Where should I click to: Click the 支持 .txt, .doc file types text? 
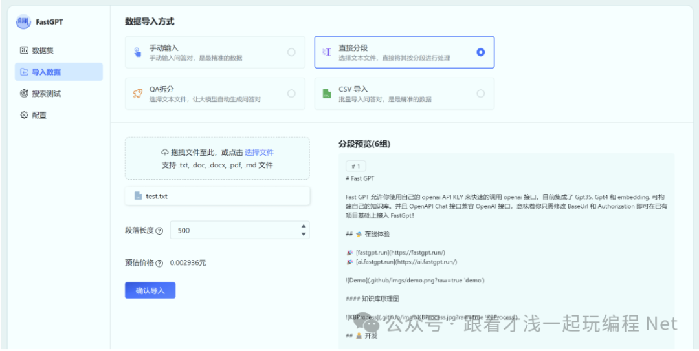217,165
